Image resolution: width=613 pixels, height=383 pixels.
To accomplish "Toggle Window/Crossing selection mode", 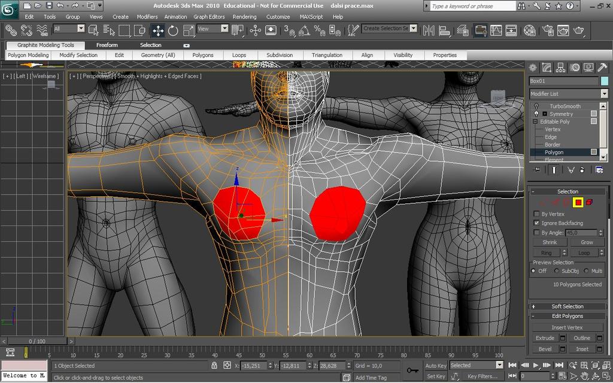I will (x=139, y=31).
